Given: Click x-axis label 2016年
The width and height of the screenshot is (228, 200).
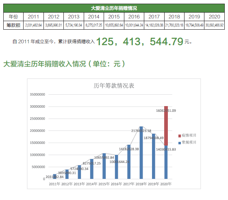Looking at the screenshot, I should click(116, 184).
